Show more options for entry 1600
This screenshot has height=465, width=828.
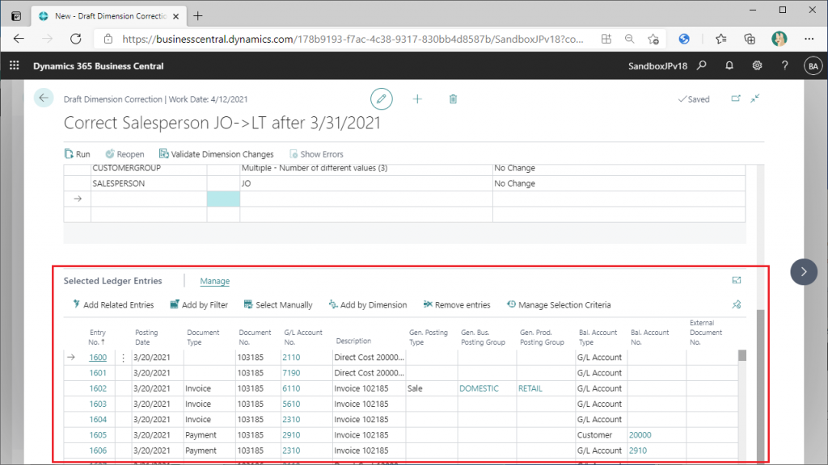tap(123, 358)
